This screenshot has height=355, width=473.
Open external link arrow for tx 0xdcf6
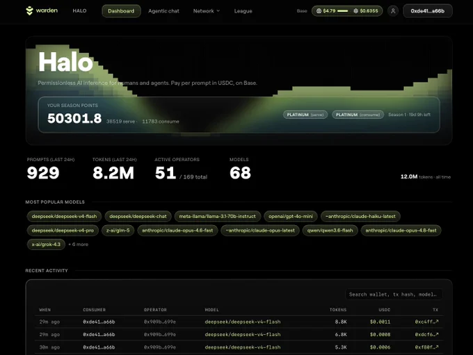[x=437, y=334]
